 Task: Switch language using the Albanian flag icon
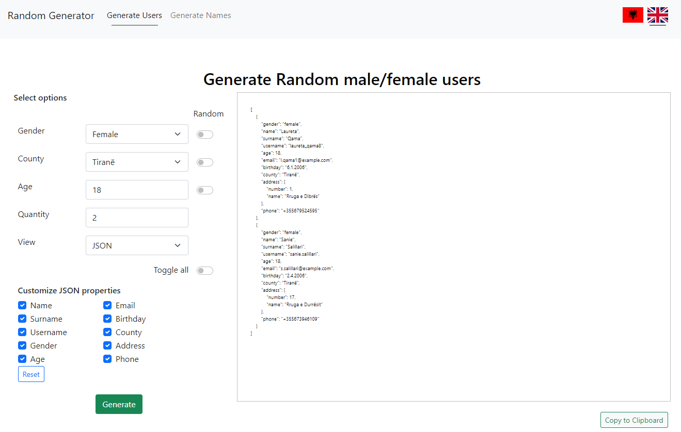632,15
